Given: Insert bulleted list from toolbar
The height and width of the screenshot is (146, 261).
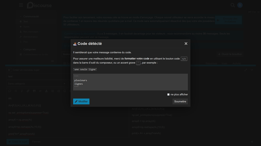Looking at the screenshot, I should [x=53, y=91].
